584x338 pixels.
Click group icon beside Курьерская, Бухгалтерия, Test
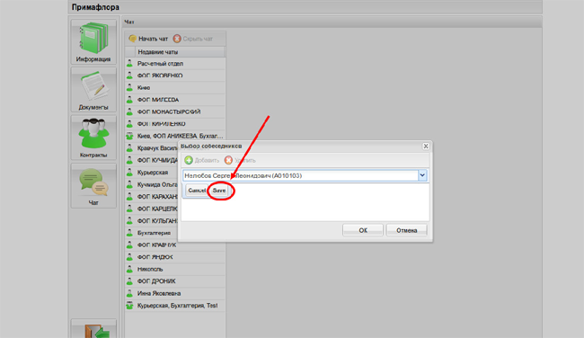tap(129, 306)
